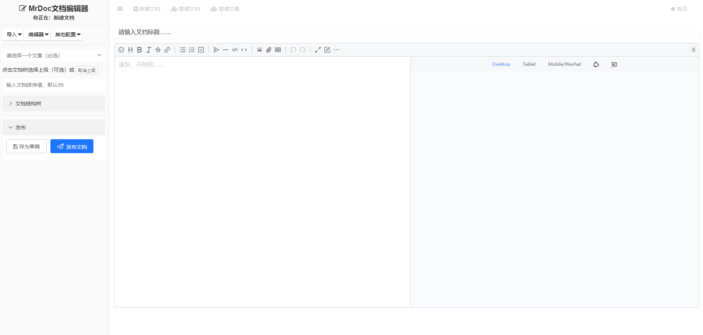The width and height of the screenshot is (703, 335).
Task: Switch preview to Desktop
Action: pyautogui.click(x=501, y=64)
